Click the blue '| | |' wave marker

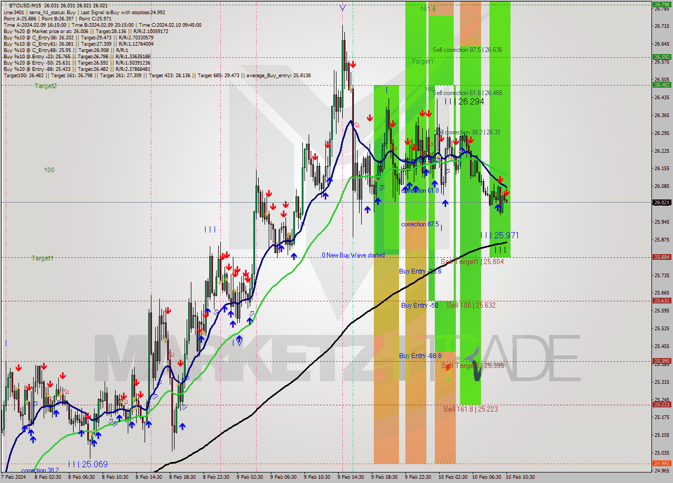coord(210,229)
